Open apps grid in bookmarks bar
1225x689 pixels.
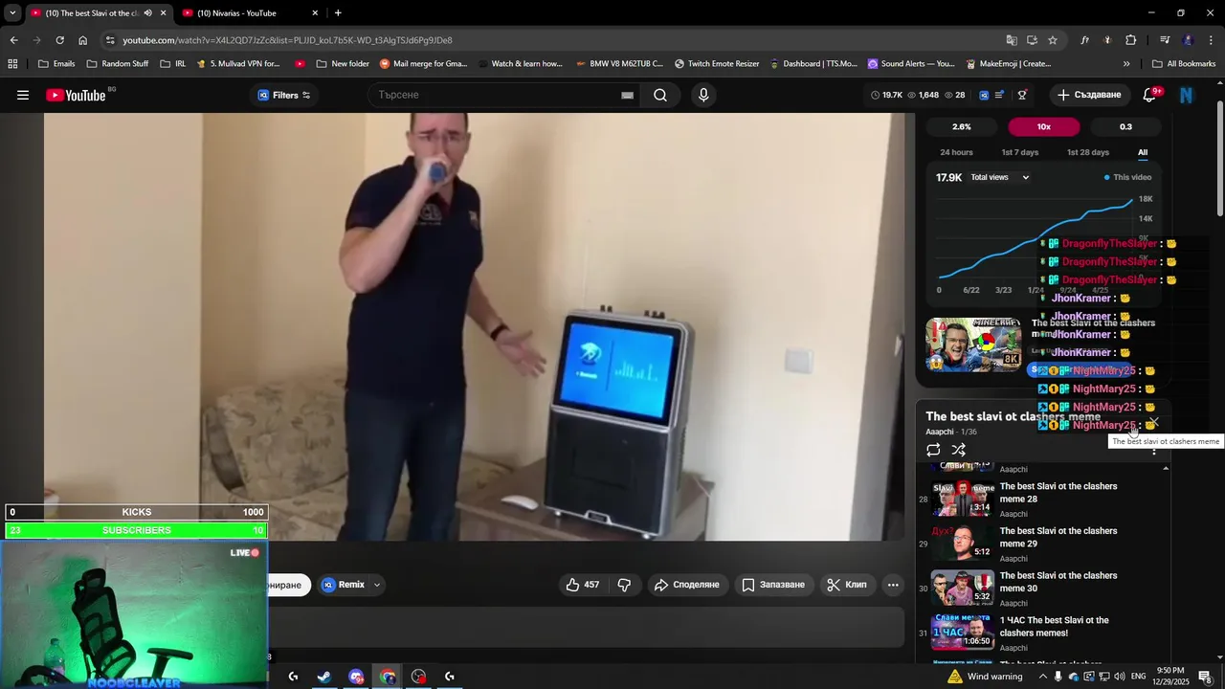point(12,64)
